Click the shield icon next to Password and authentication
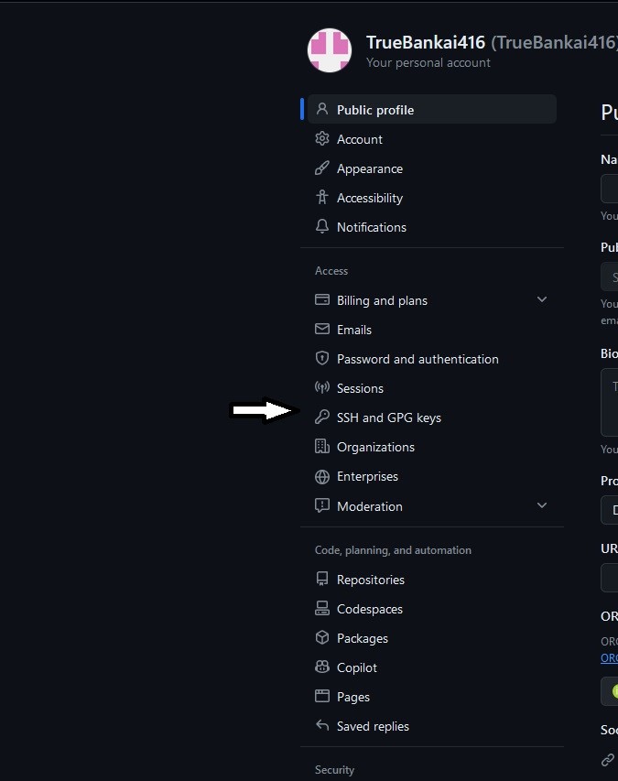Image resolution: width=618 pixels, height=781 pixels. pyautogui.click(x=321, y=358)
